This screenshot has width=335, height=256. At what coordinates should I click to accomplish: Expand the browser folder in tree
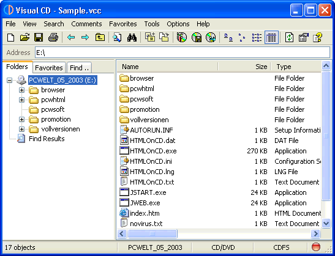pos(21,90)
